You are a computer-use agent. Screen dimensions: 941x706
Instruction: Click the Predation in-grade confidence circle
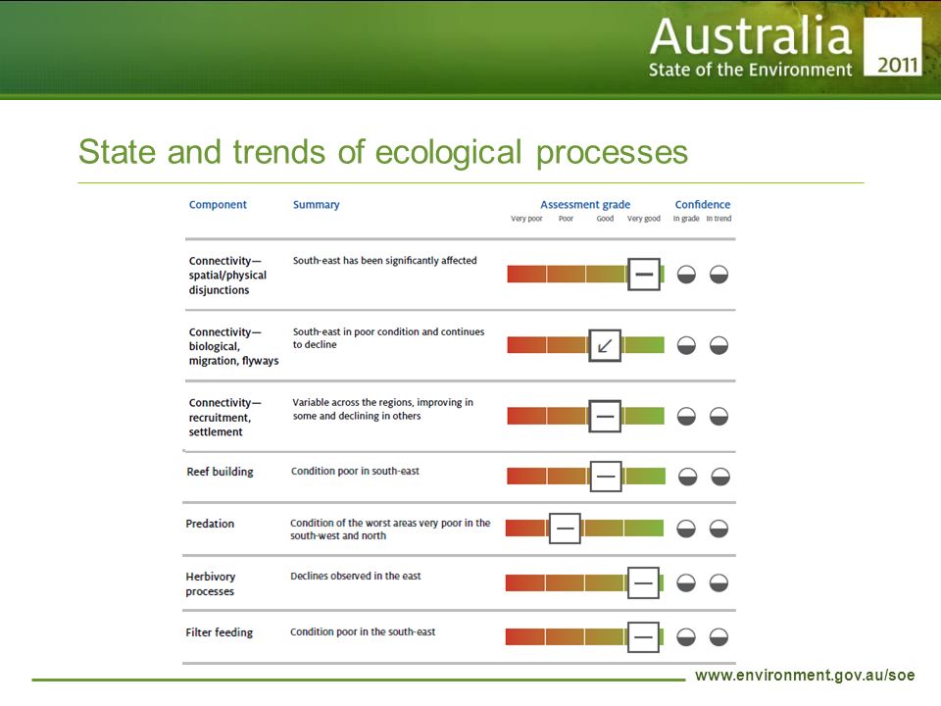pyautogui.click(x=686, y=529)
